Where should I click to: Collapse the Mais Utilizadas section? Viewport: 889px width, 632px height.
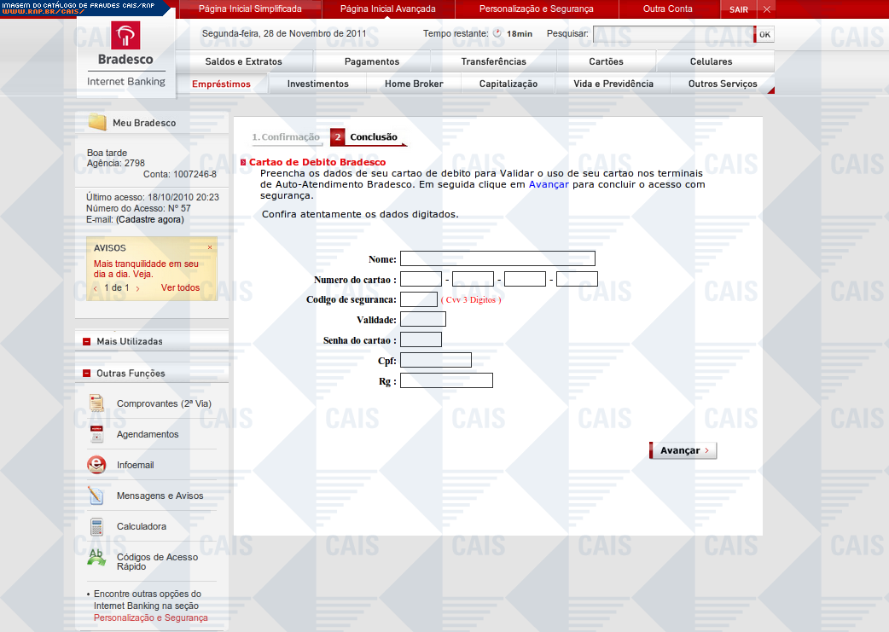point(87,341)
